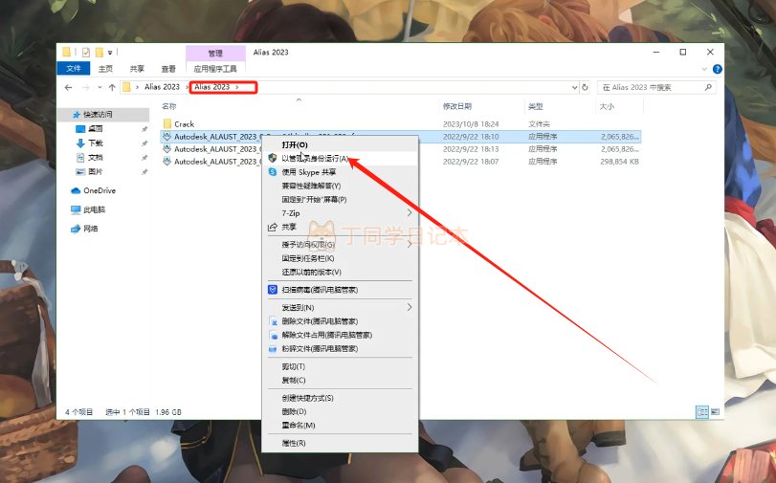
Task: Open the 应用程序工具 ribbon tab
Action: [215, 69]
